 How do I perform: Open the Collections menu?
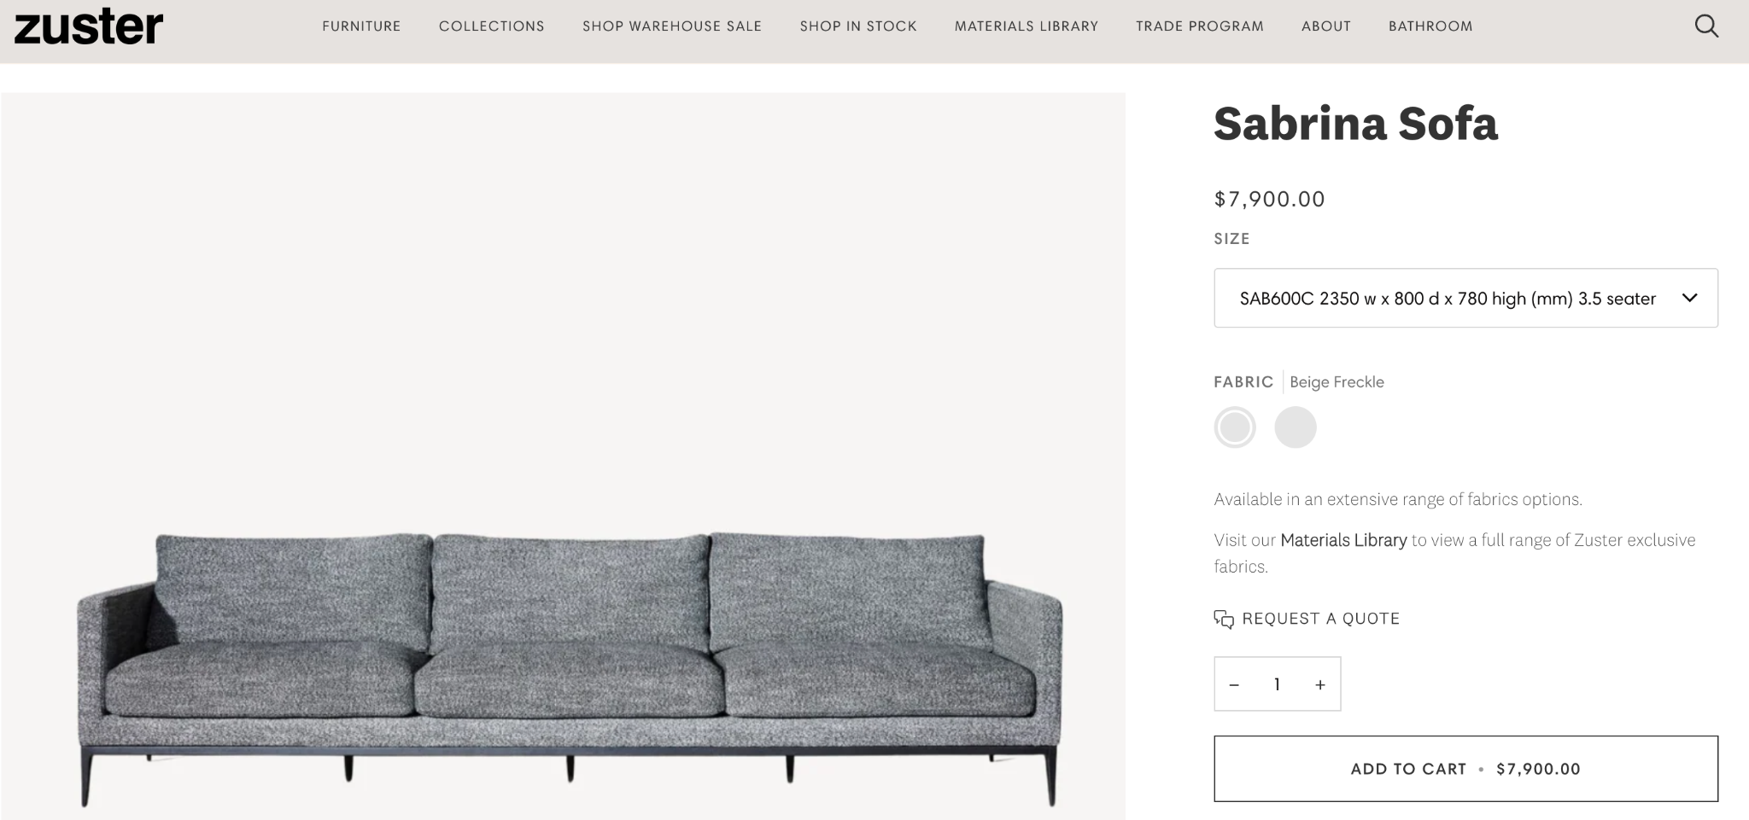pyautogui.click(x=492, y=26)
